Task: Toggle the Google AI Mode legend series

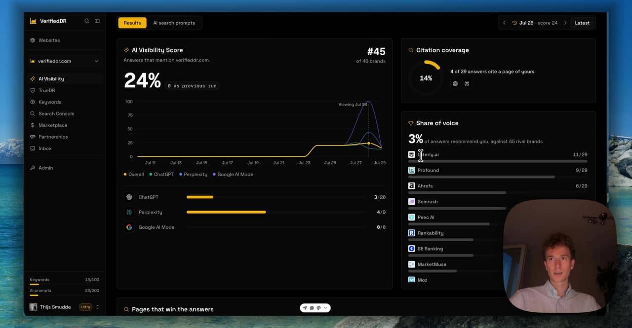Action: (x=233, y=175)
